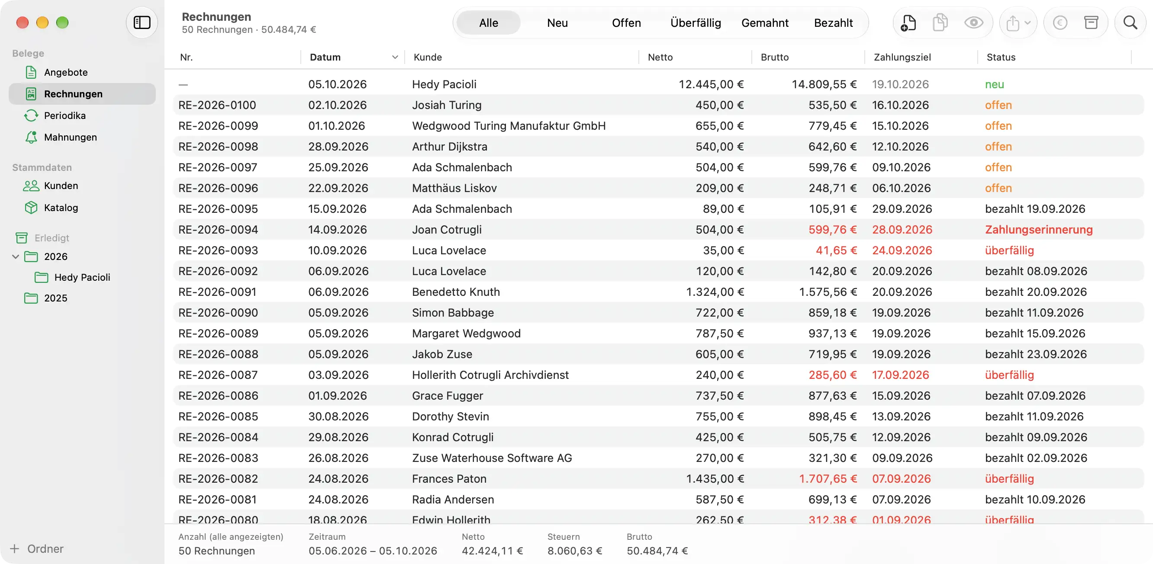
Task: Click Frances Paton overdue amount 1.707,65 €
Action: click(828, 478)
